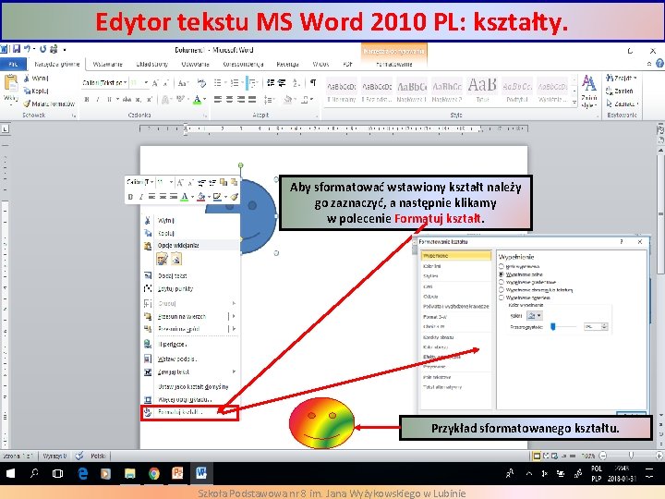This screenshot has height=499, width=665.
Task: Expand the styles gallery more arrow
Action: 574,103
